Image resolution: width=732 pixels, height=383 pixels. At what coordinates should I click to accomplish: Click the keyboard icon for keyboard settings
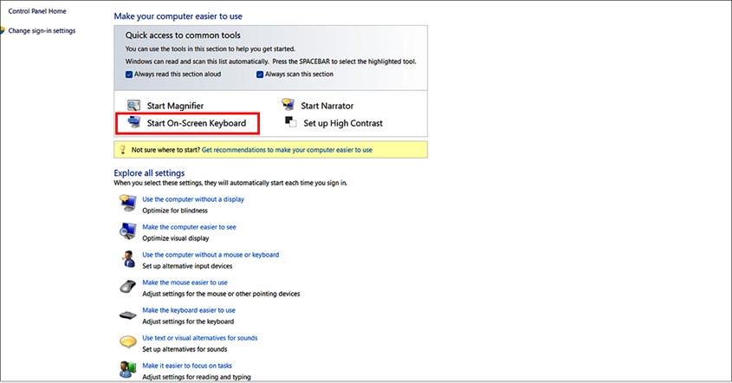[x=127, y=315]
